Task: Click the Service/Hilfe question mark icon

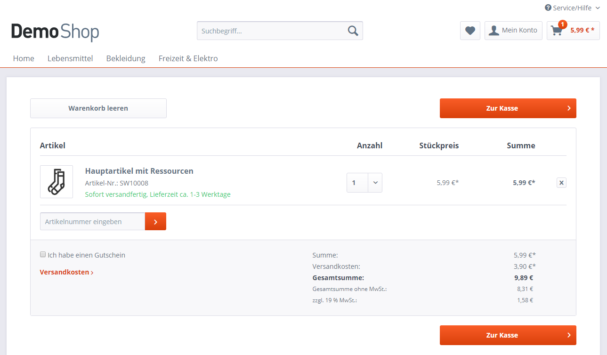Action: tap(548, 8)
